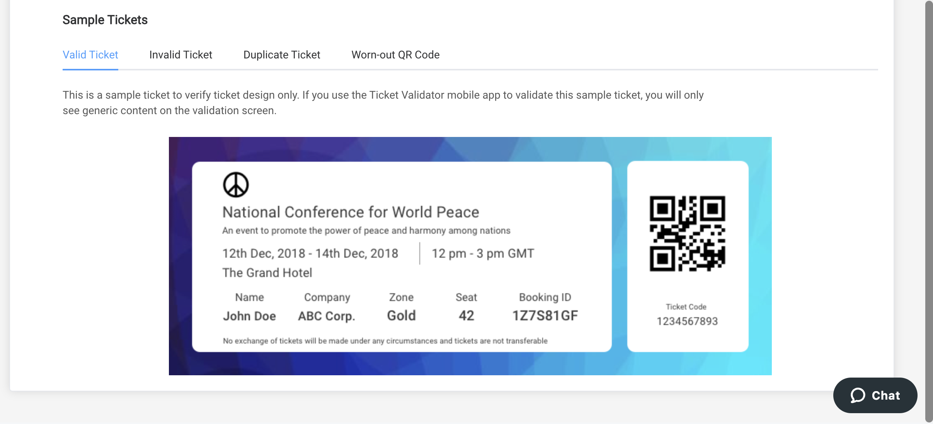933x424 pixels.
Task: Click the Gold zone value
Action: (x=401, y=316)
